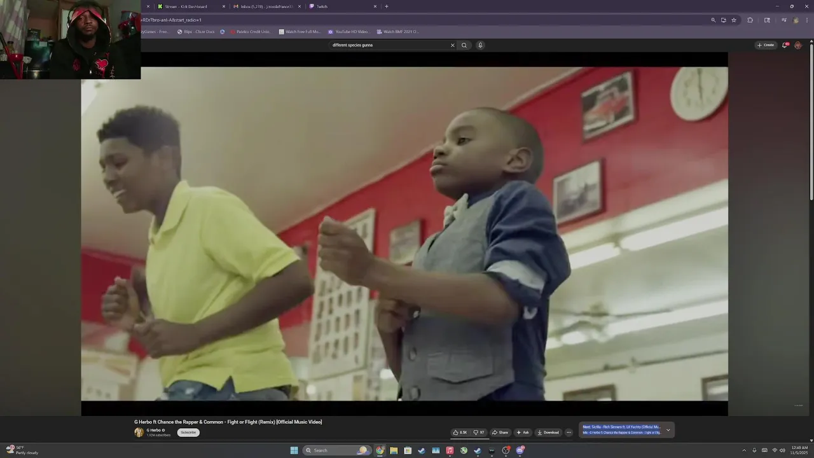Click the zoom magnifier icon in address bar

714,20
